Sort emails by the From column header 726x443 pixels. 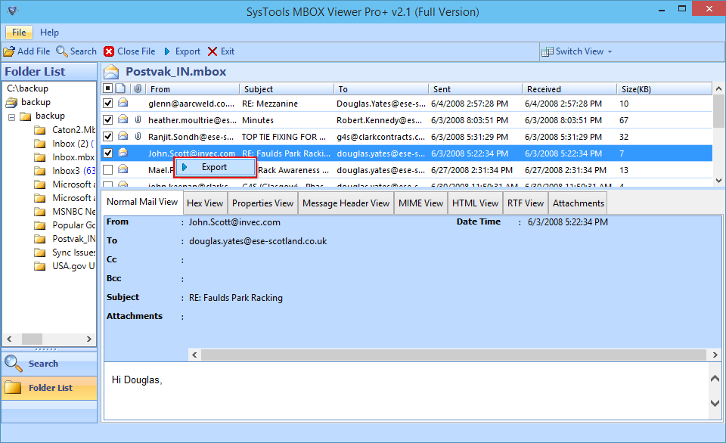click(x=193, y=89)
